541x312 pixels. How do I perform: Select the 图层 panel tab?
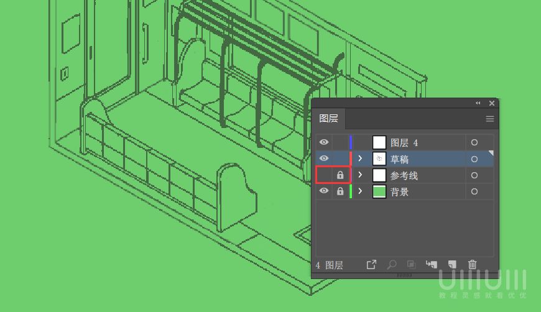click(328, 119)
